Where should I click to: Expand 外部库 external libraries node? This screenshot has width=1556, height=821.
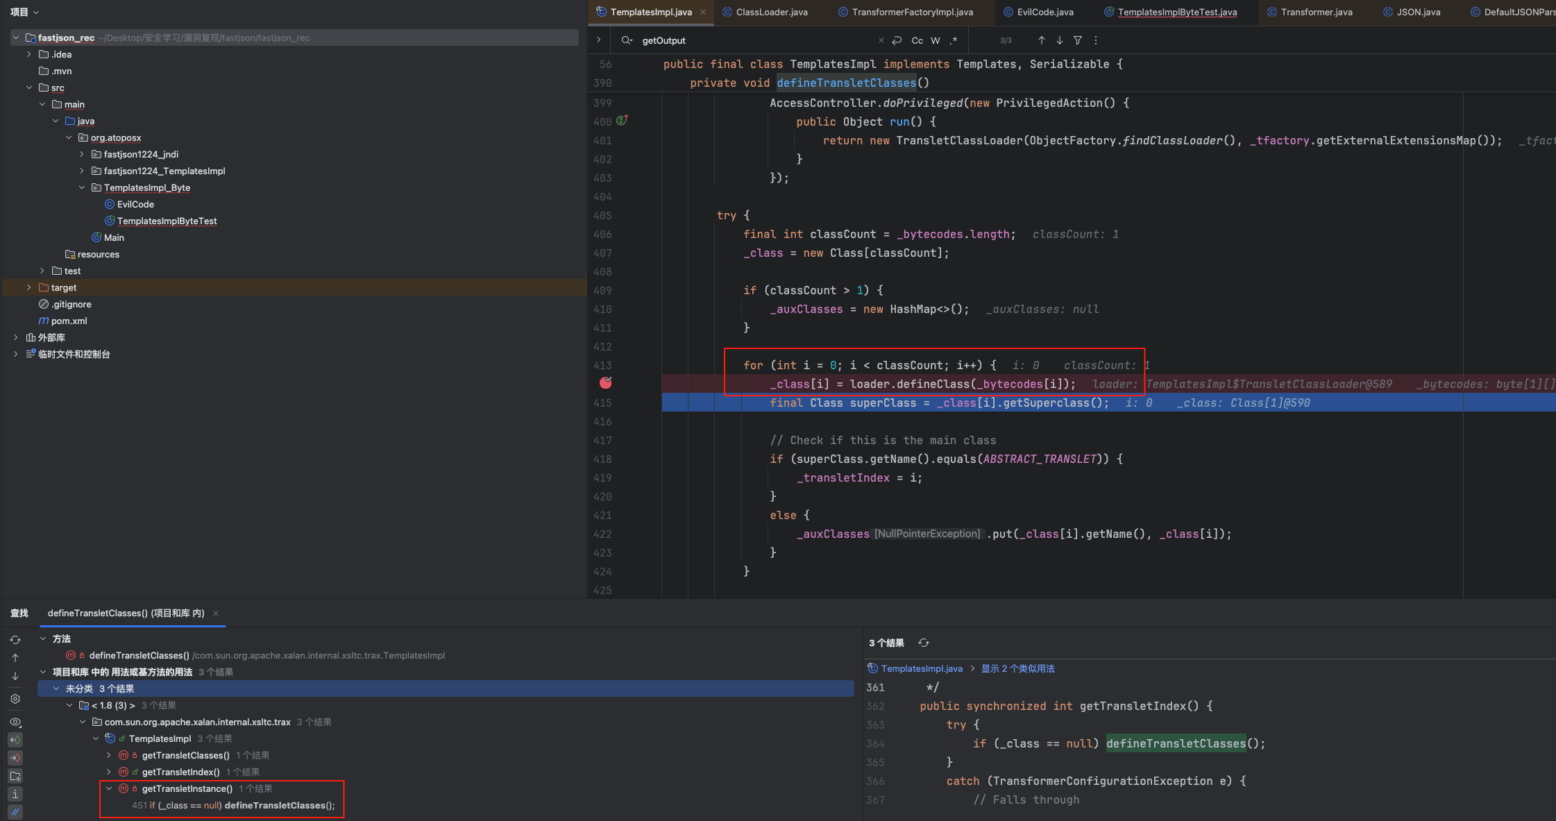pos(15,337)
